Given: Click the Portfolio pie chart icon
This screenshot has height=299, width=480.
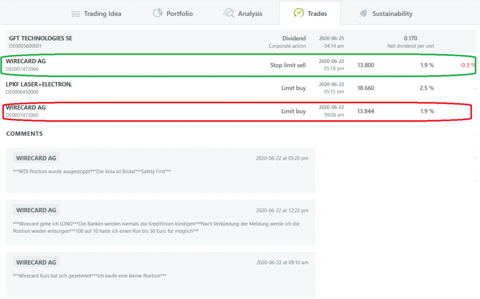Looking at the screenshot, I should (x=158, y=13).
